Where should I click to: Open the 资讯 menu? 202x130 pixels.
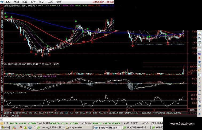click(x=42, y=2)
